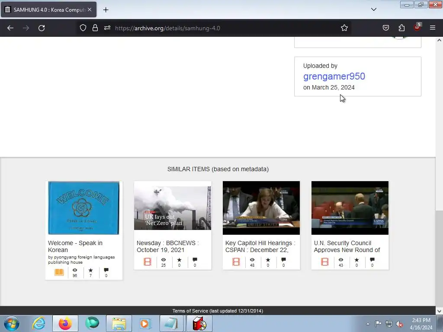This screenshot has width=443, height=332.
Task: Click reviews bubble on Key Capitol Hill card
Action: [284, 260]
